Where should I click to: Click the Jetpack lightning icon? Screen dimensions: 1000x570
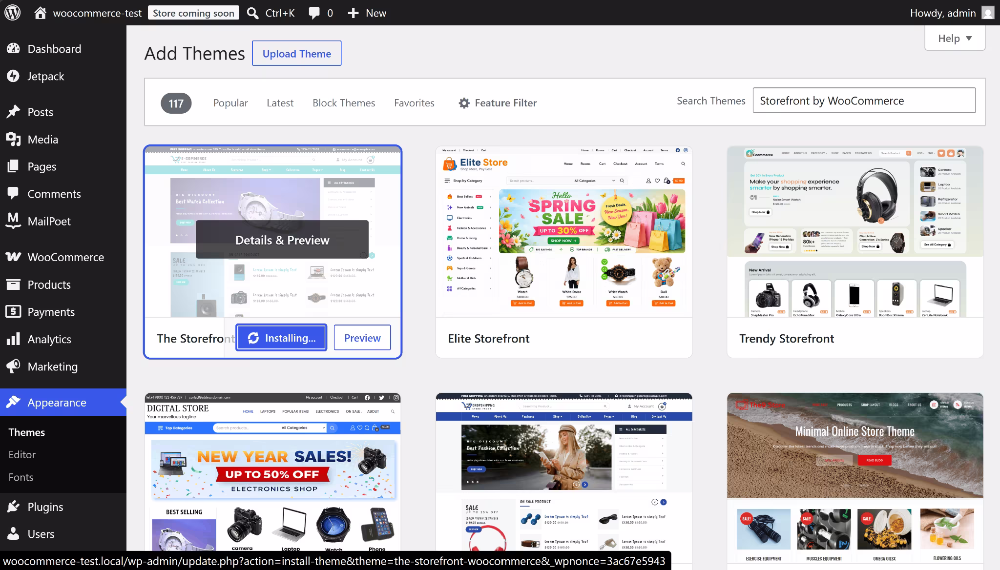(x=13, y=76)
